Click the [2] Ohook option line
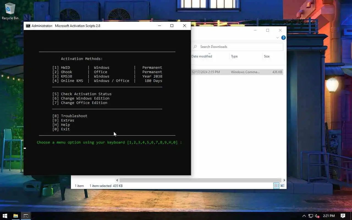352x220 pixels. [107, 72]
